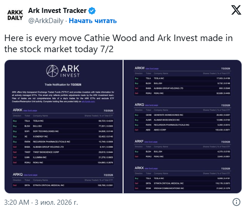Image resolution: width=248 pixels, height=208 pixels.
Task: Click the ARKG view fund page link
Action: pos(151,105)
